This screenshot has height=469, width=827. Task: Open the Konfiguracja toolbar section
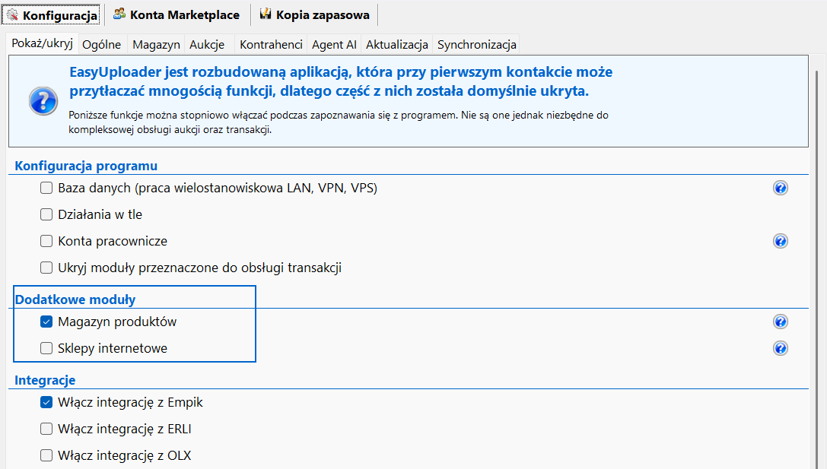pyautogui.click(x=52, y=15)
